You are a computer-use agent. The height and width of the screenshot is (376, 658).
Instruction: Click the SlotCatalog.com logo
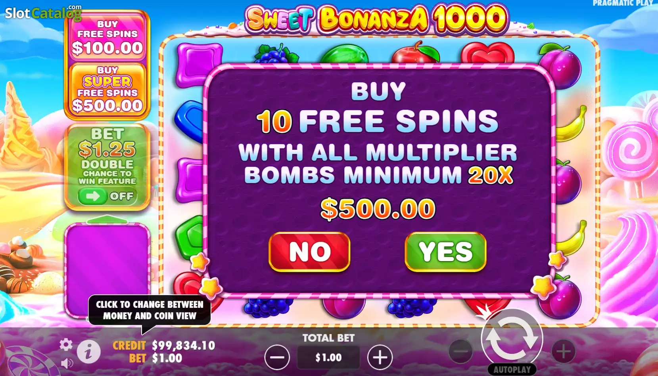(x=43, y=13)
